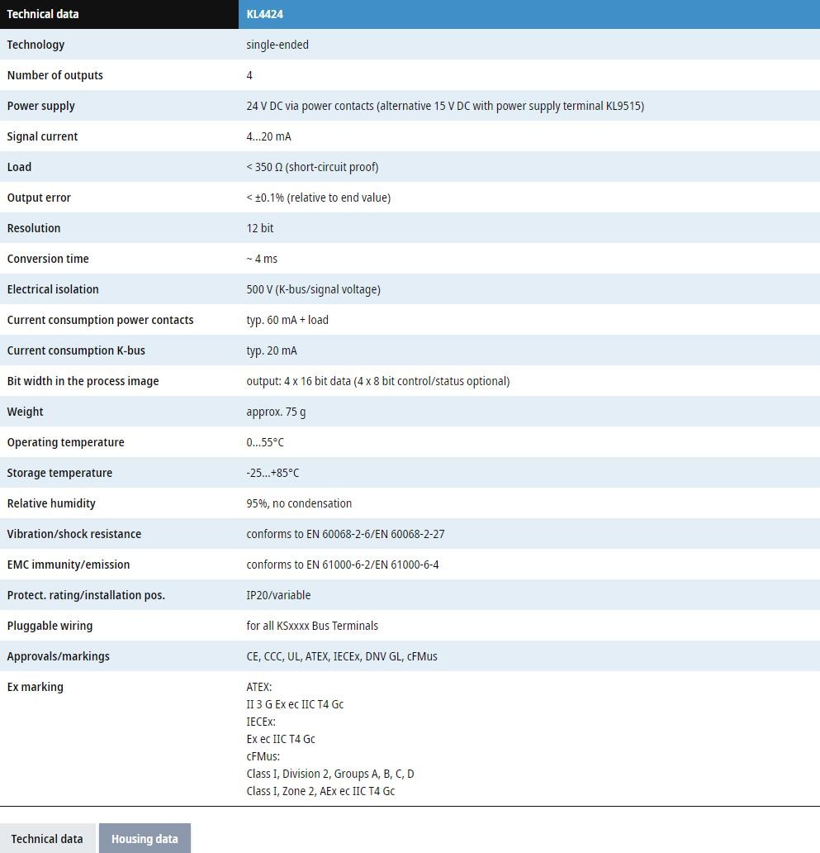Click the '4...20 mA' value
Screen dimensions: 820x853
tap(269, 136)
